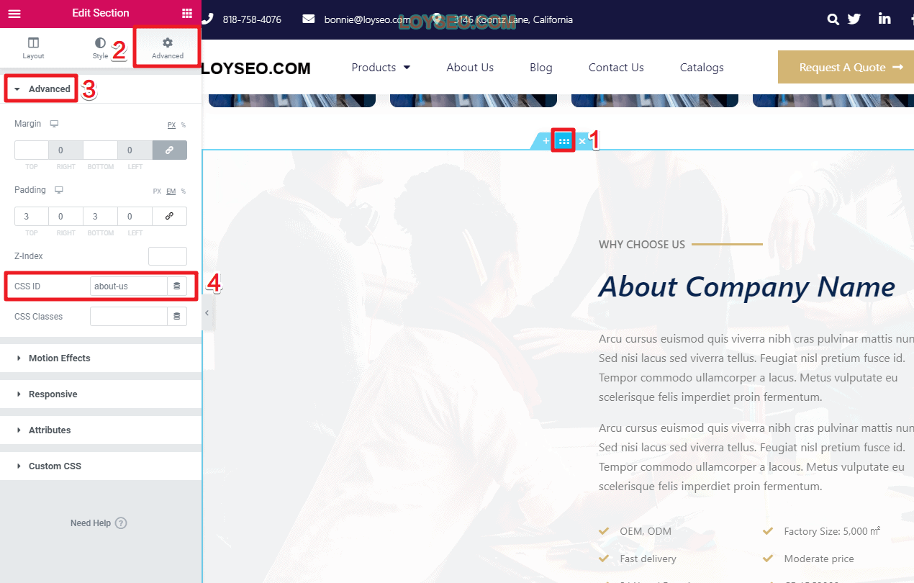Open the Products dropdown menu
914x583 pixels.
pos(381,67)
